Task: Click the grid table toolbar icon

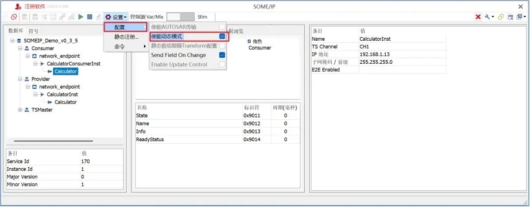Action: point(53,17)
